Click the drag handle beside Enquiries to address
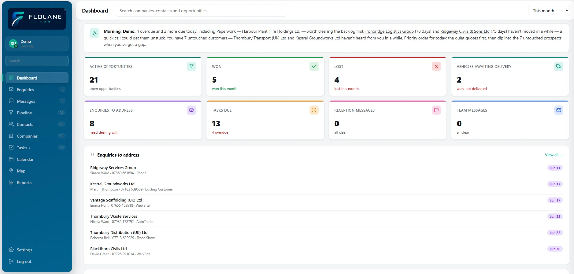 coord(92,155)
